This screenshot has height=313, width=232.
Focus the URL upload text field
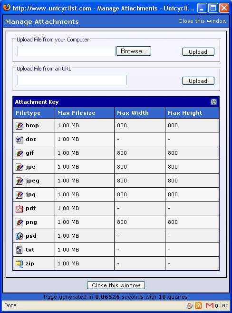[x=72, y=80]
